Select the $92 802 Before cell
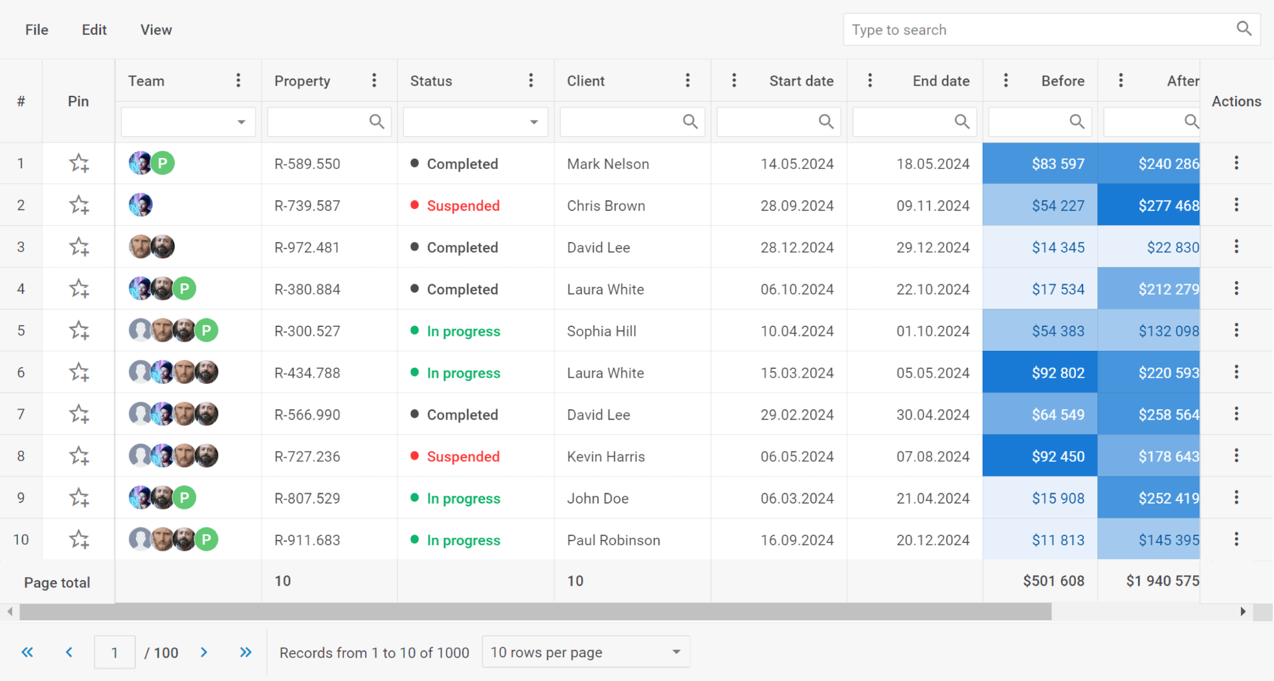 coord(1040,372)
